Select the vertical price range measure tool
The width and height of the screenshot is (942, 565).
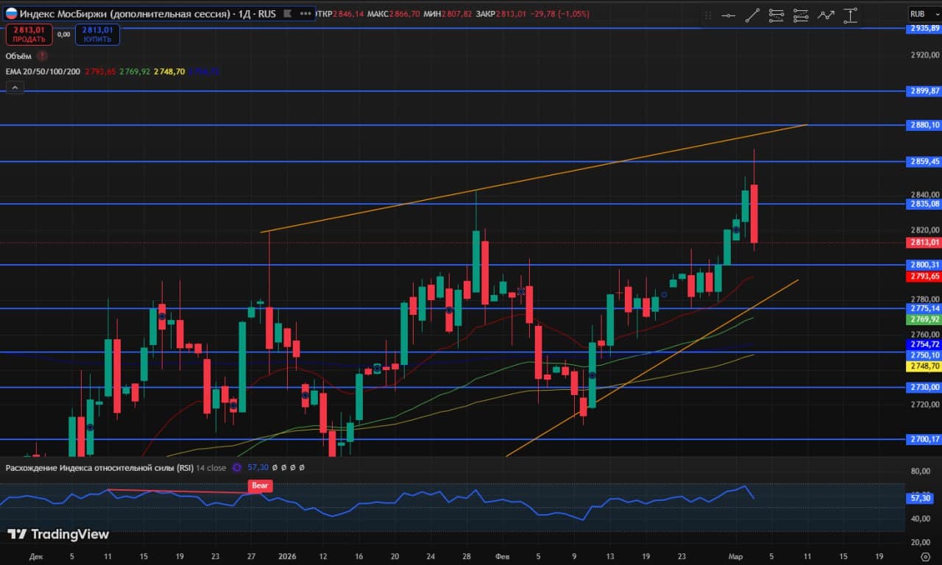pos(851,15)
